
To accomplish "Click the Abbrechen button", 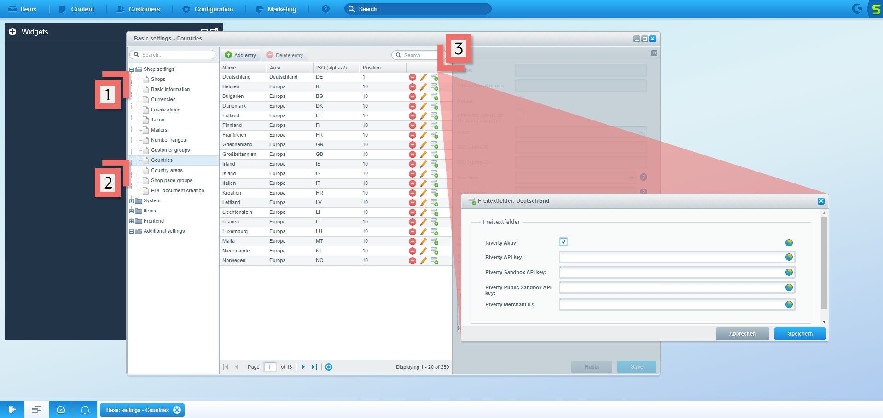I will tap(742, 334).
